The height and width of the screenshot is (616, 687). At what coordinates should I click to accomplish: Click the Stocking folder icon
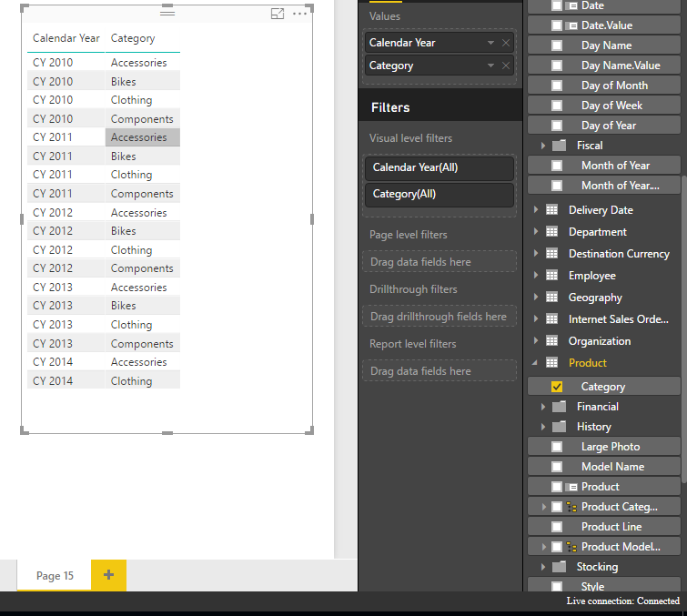coord(559,567)
